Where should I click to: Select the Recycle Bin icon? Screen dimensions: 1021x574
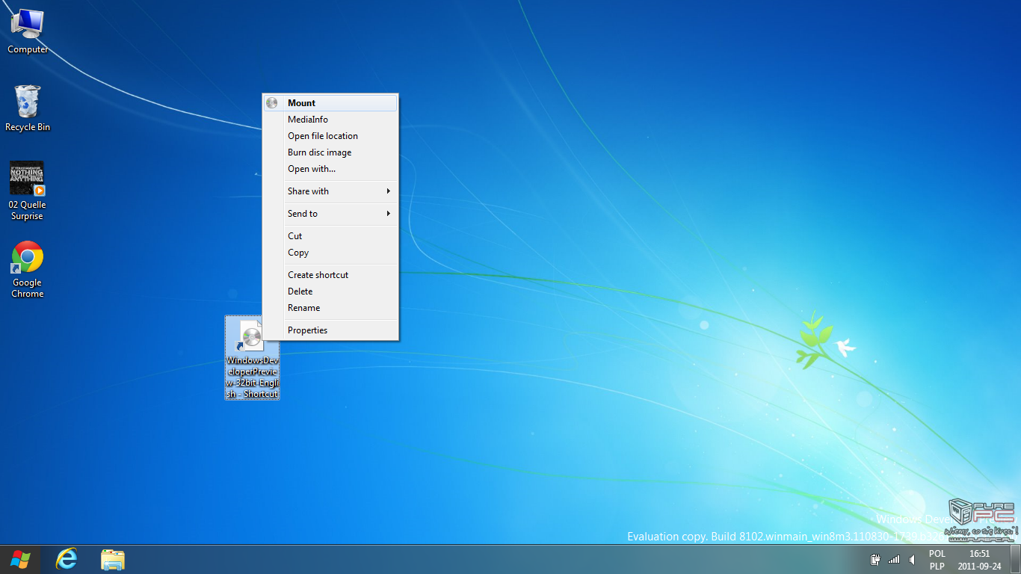pyautogui.click(x=28, y=108)
